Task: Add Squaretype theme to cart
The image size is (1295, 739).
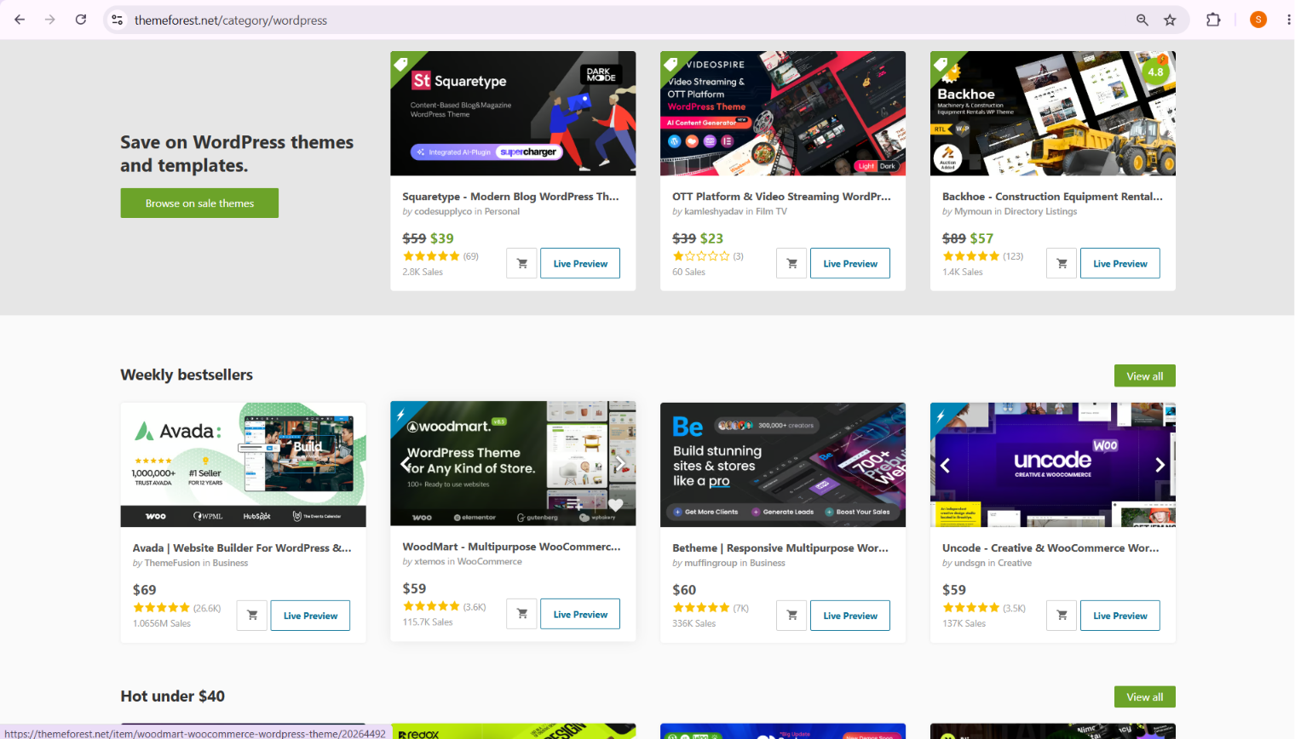Action: point(522,263)
